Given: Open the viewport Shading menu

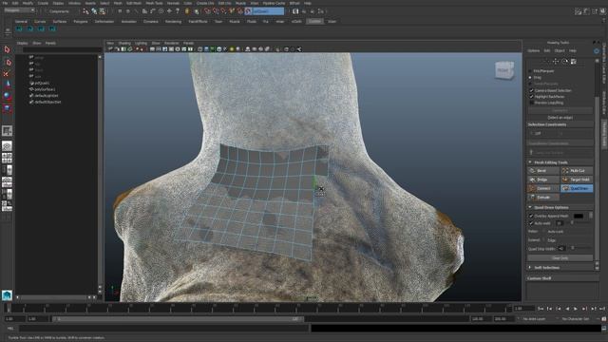Looking at the screenshot, I should (124, 43).
